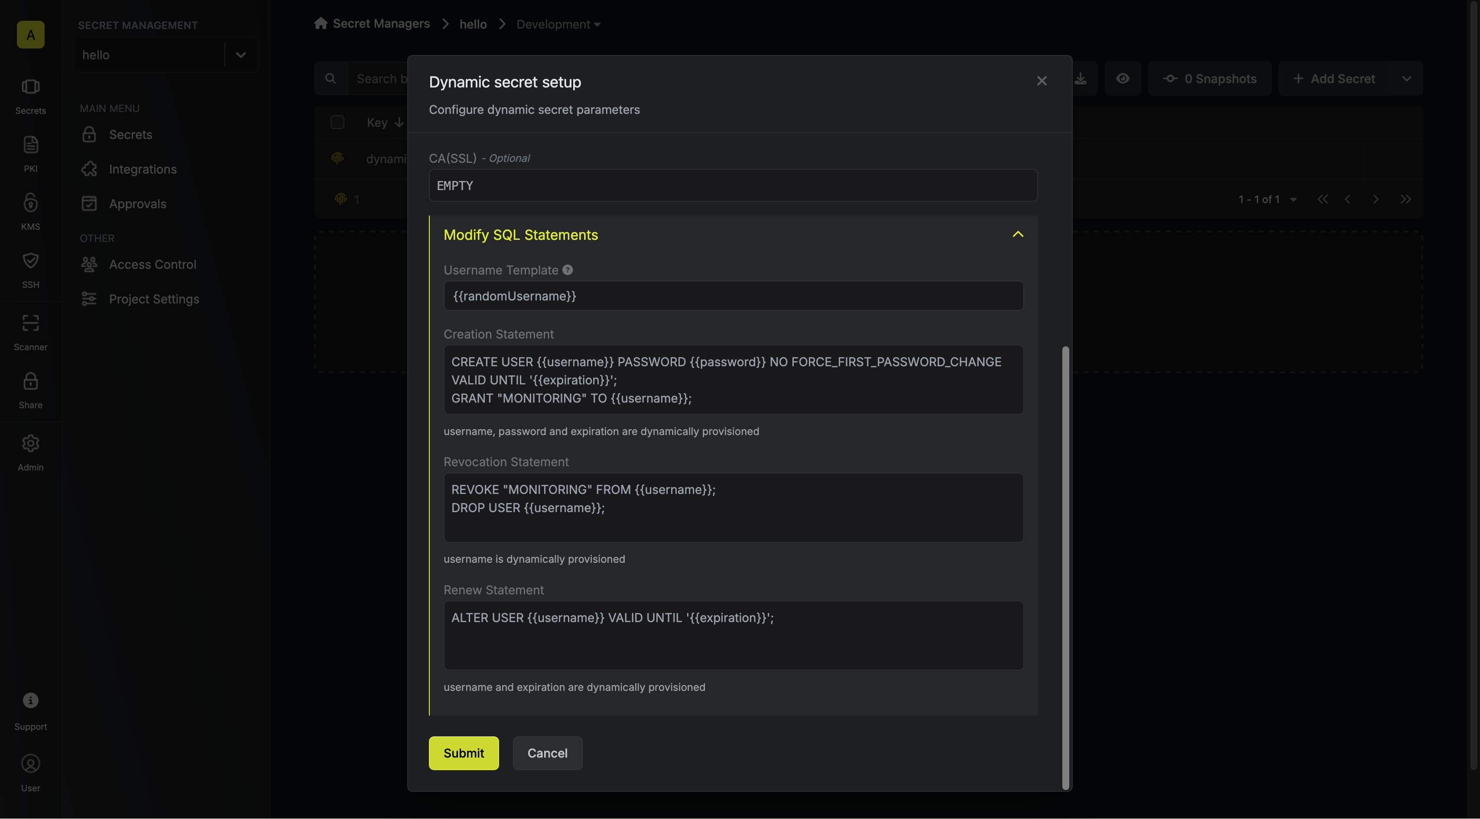Close the Dynamic secret setup dialog
This screenshot has width=1480, height=819.
pyautogui.click(x=1042, y=81)
